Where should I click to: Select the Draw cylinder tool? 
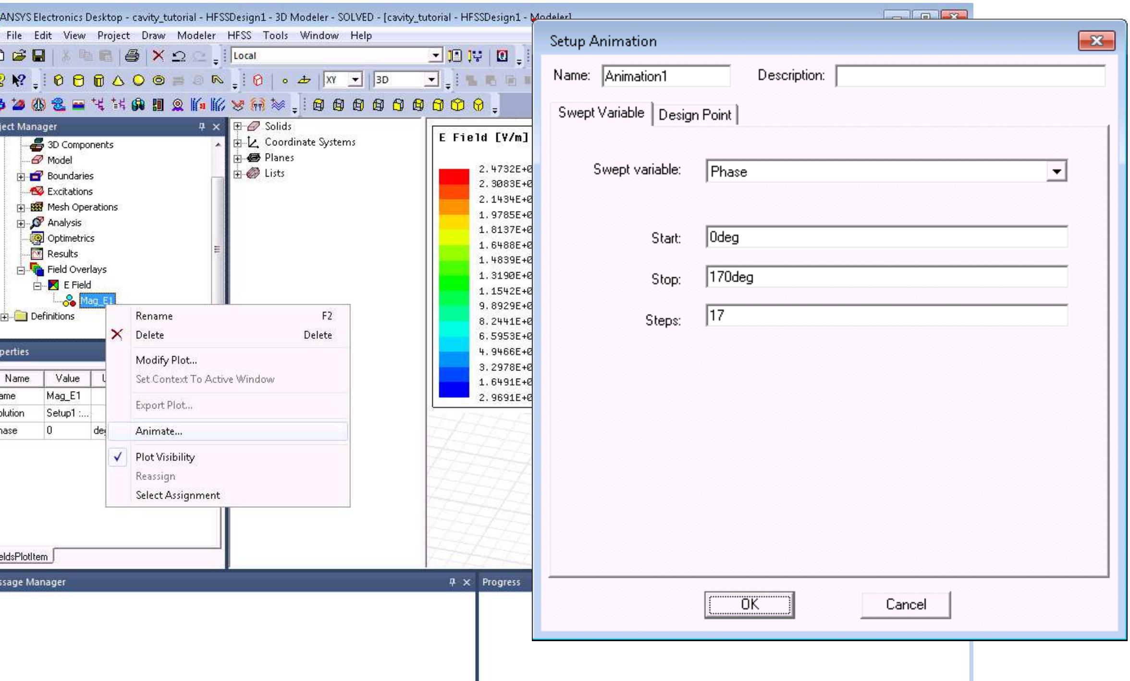(78, 80)
